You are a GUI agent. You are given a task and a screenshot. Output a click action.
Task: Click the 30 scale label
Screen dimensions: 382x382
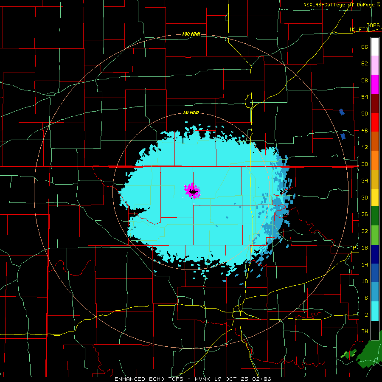[x=365, y=197]
